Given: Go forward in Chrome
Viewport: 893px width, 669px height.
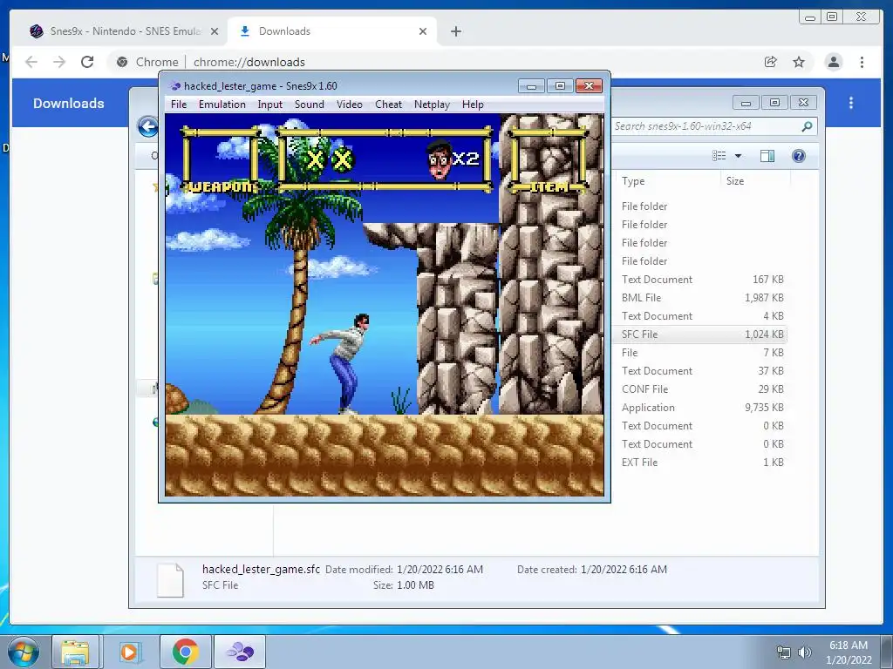Looking at the screenshot, I should tap(59, 62).
